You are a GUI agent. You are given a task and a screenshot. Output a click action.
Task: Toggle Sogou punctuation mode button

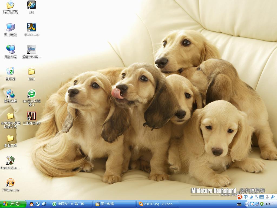click(256, 197)
